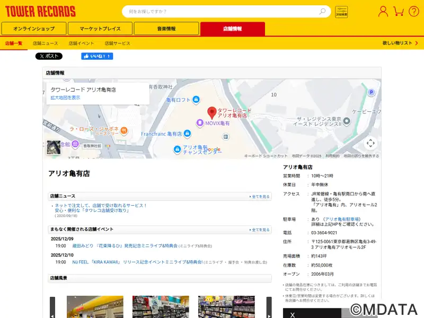The image size is (424, 318).
Task: Click the Google logo on the map
Action: tap(213, 149)
